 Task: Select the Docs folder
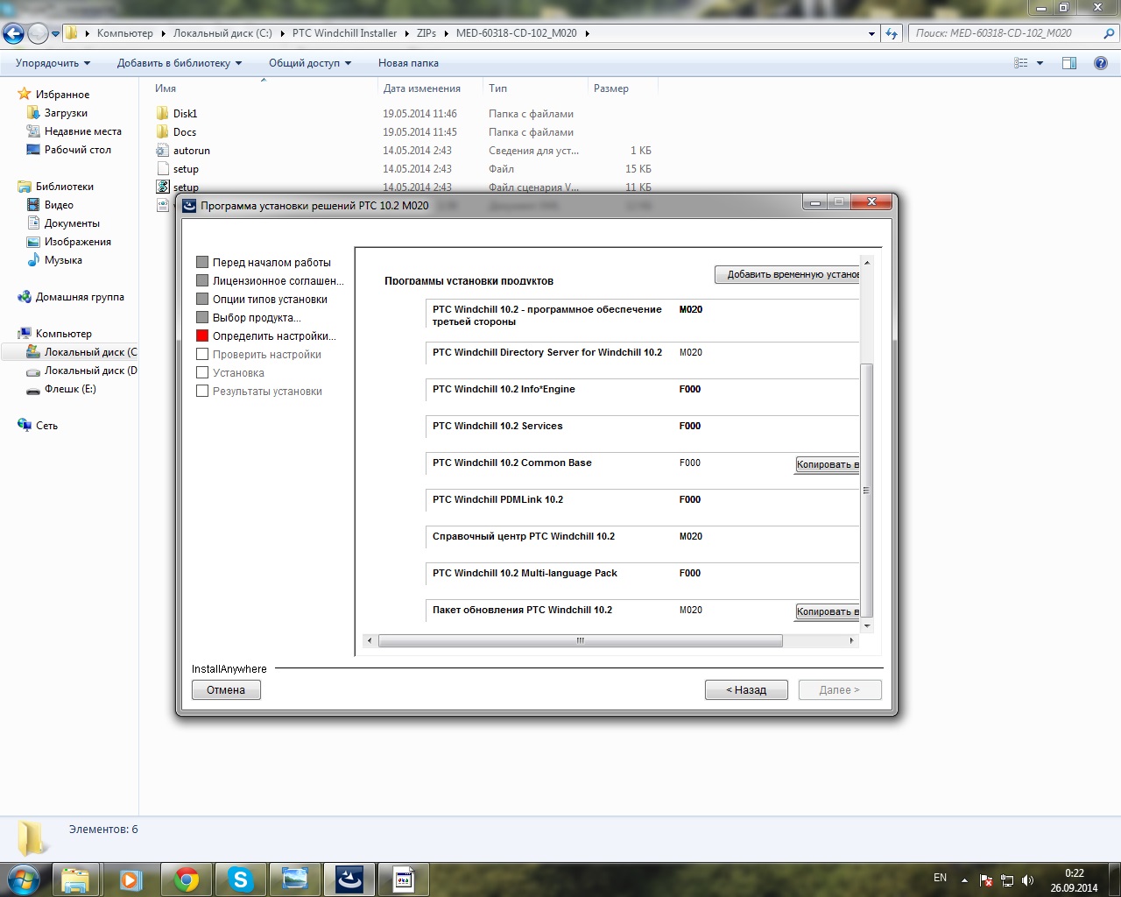184,132
